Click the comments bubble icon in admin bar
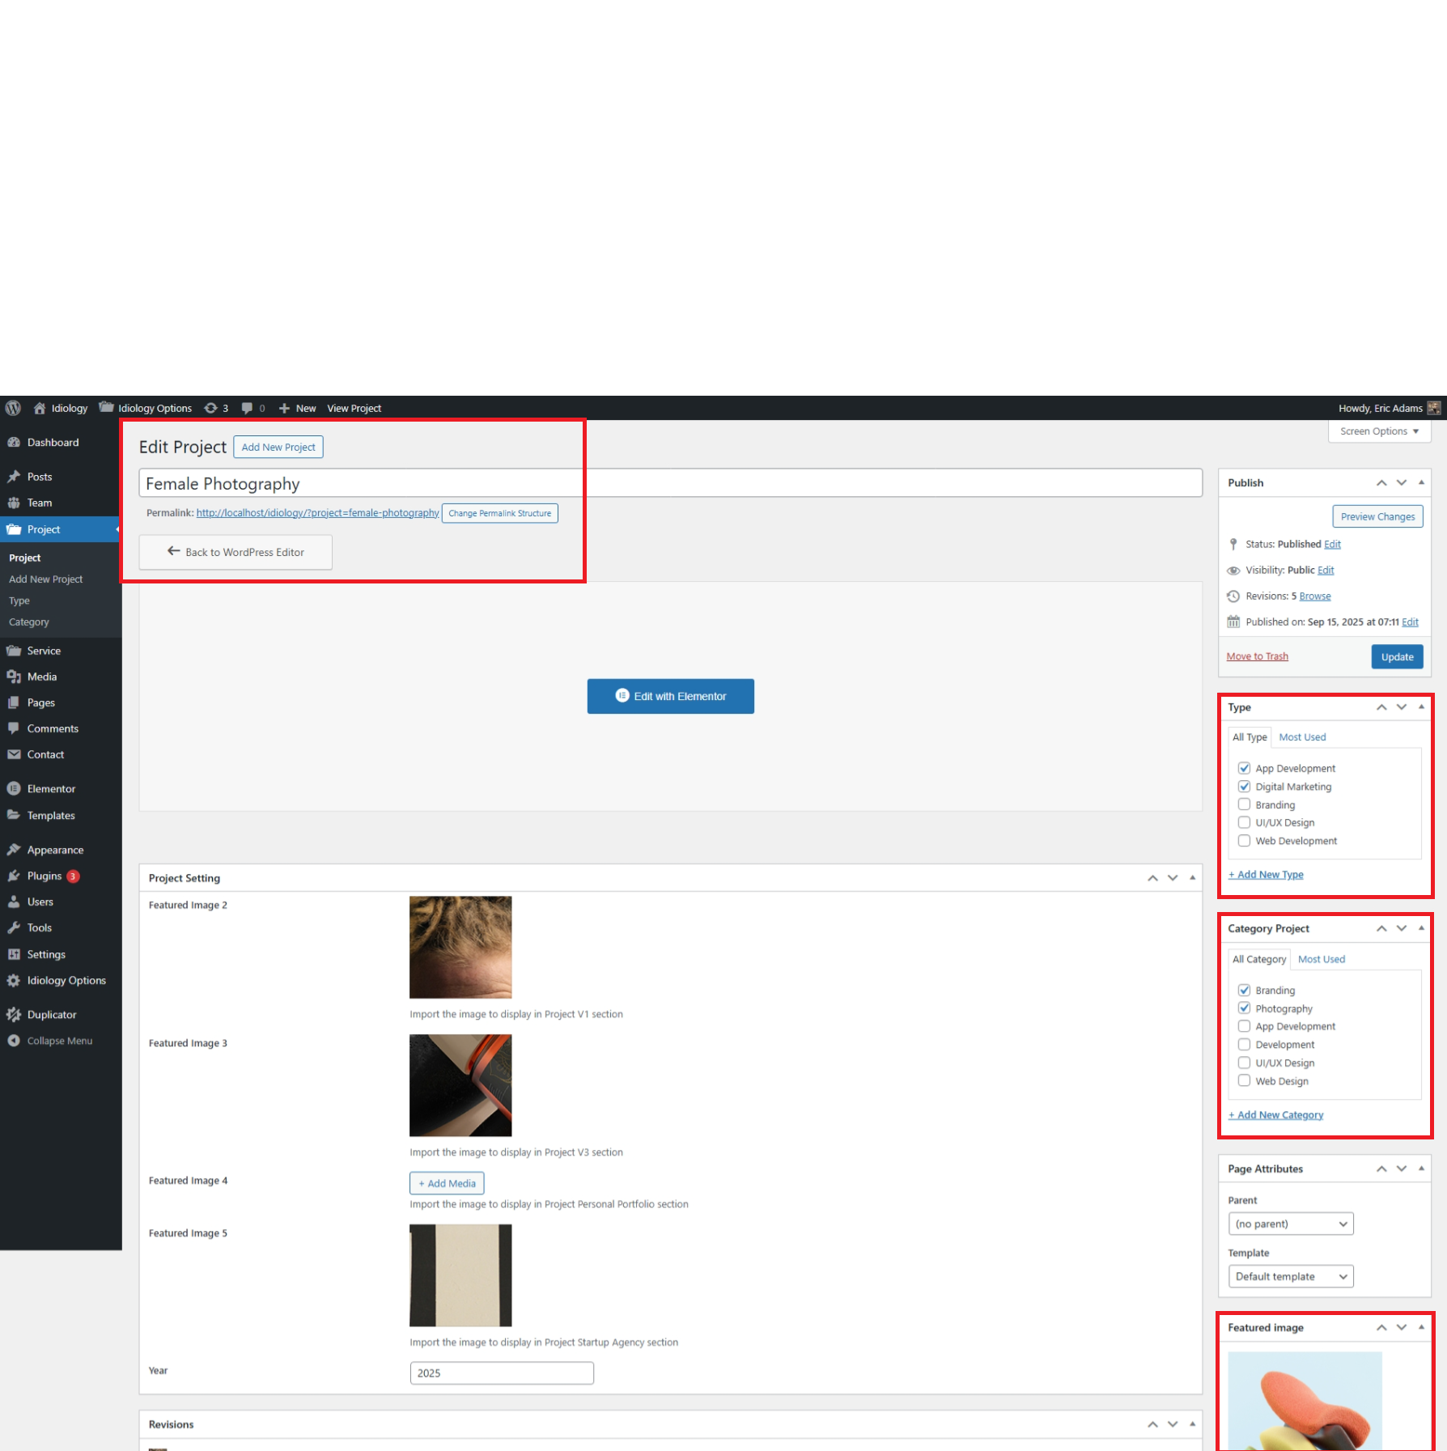Image resolution: width=1447 pixels, height=1451 pixels. tap(248, 408)
